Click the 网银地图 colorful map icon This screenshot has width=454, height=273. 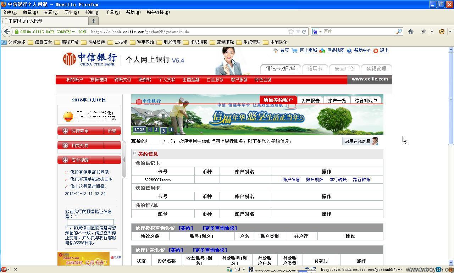pos(322,51)
